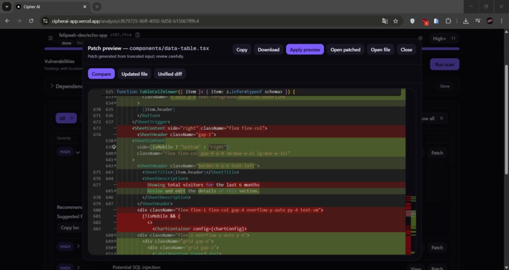Select the All findings filter
This screenshot has height=270, width=509.
coord(66,119)
